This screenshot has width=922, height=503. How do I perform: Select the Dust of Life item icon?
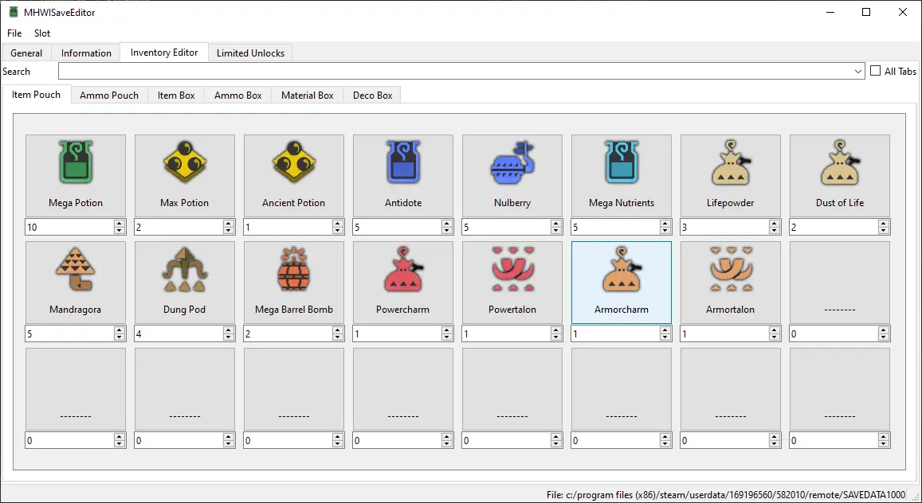pos(840,162)
